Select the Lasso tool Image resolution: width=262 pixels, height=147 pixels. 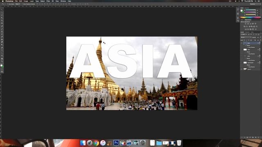(x=2, y=15)
